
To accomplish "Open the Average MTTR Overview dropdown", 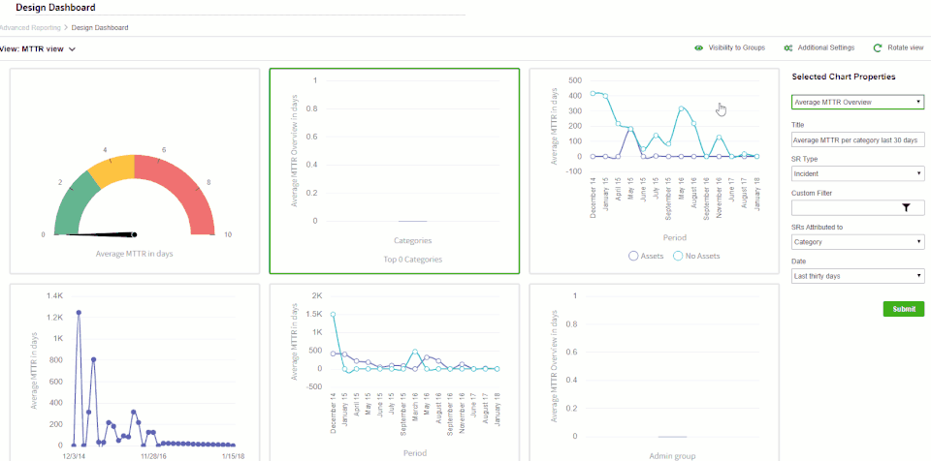I will 858,102.
